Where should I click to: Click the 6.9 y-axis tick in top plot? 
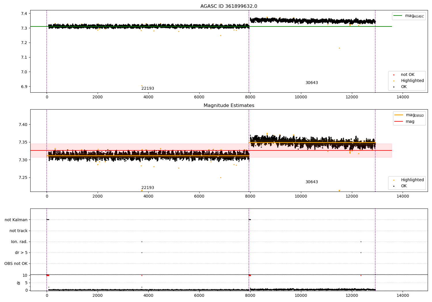[24, 87]
